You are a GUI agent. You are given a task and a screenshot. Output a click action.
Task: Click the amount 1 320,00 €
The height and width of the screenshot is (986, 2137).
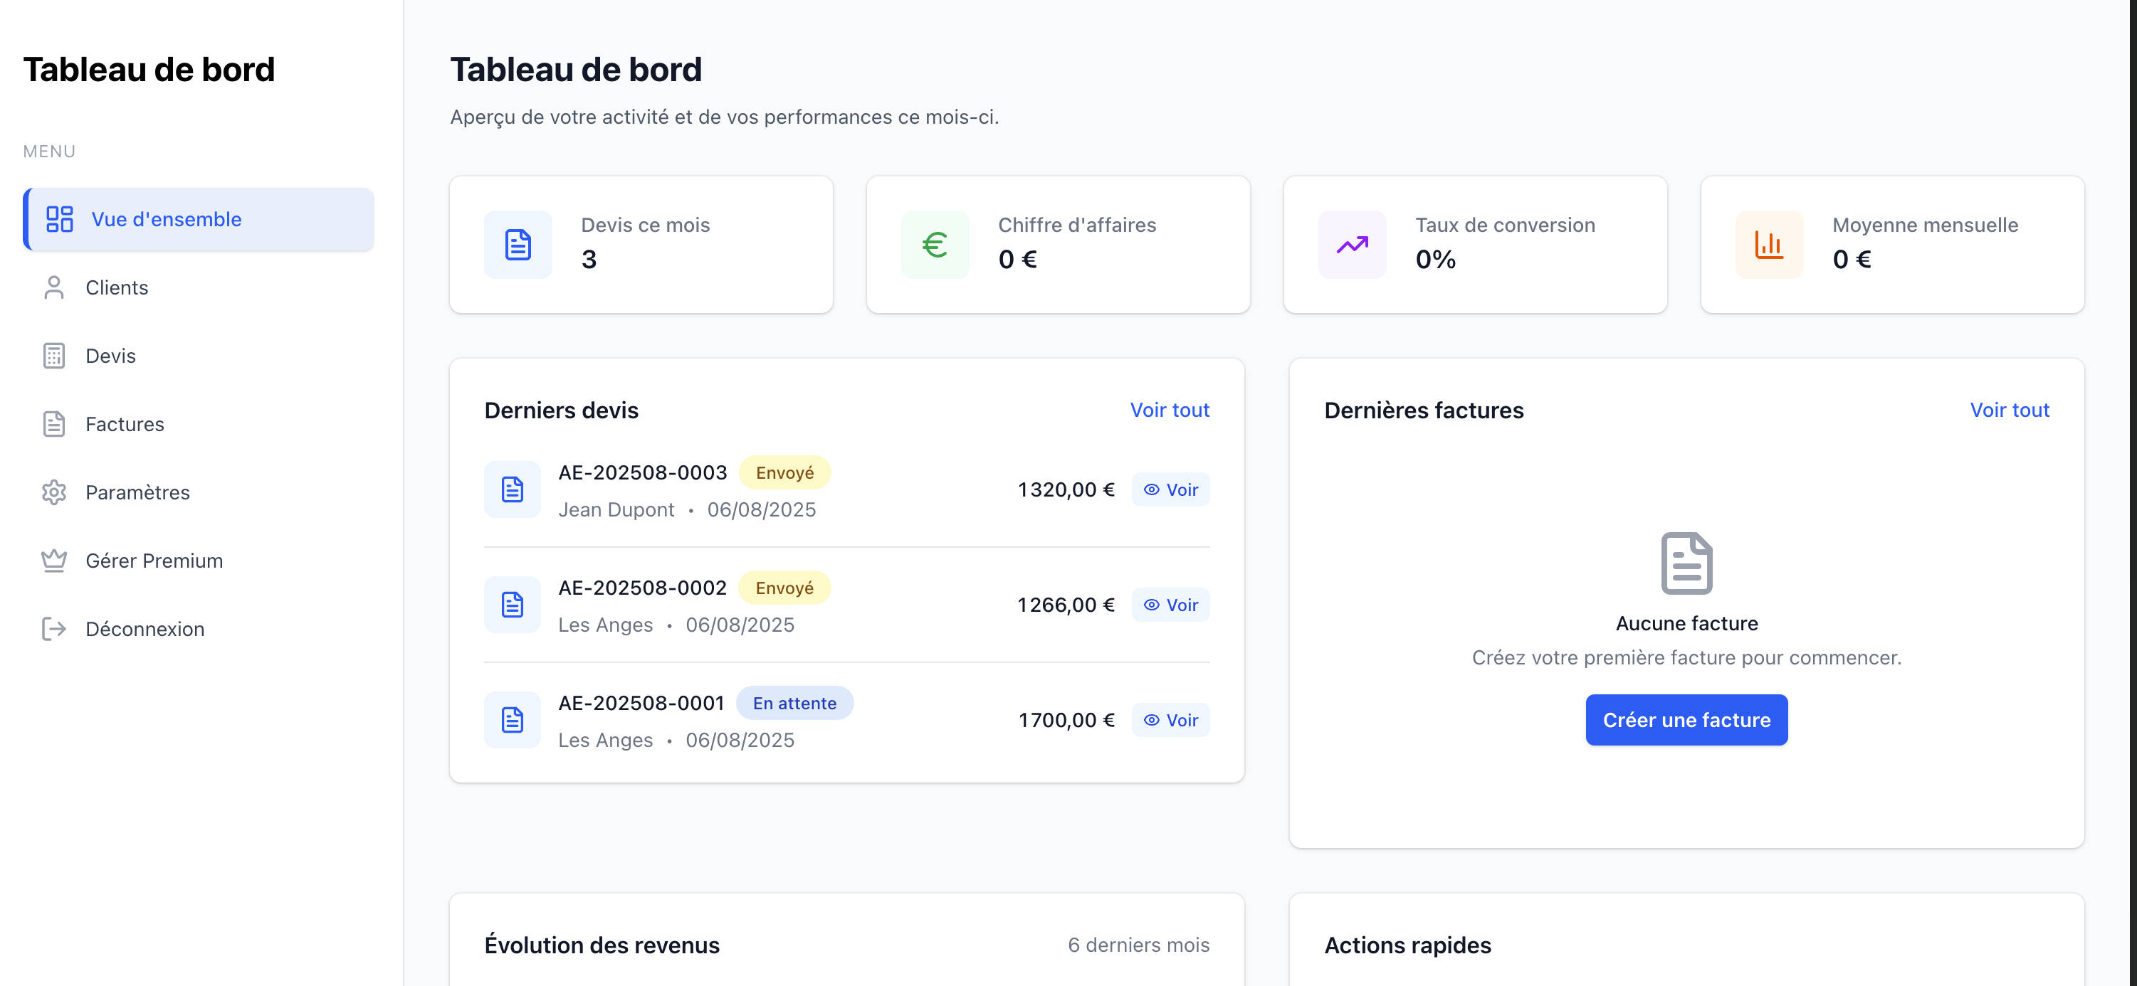(x=1066, y=489)
